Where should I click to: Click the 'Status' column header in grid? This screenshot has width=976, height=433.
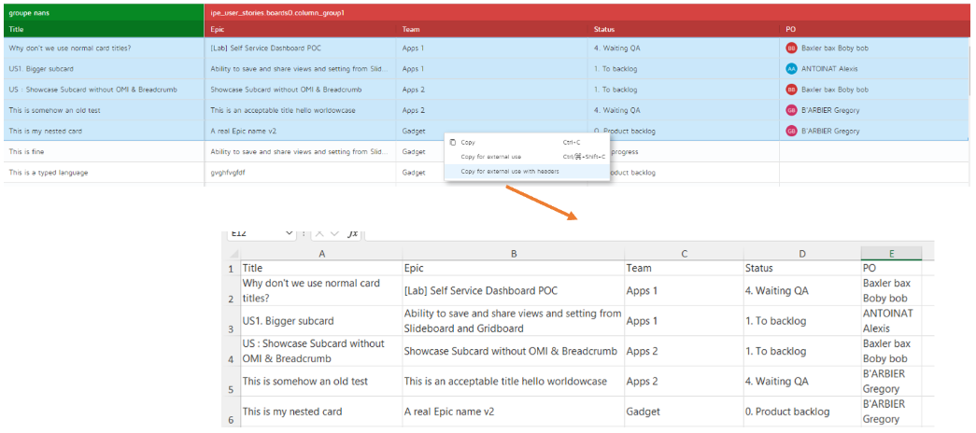coord(683,30)
